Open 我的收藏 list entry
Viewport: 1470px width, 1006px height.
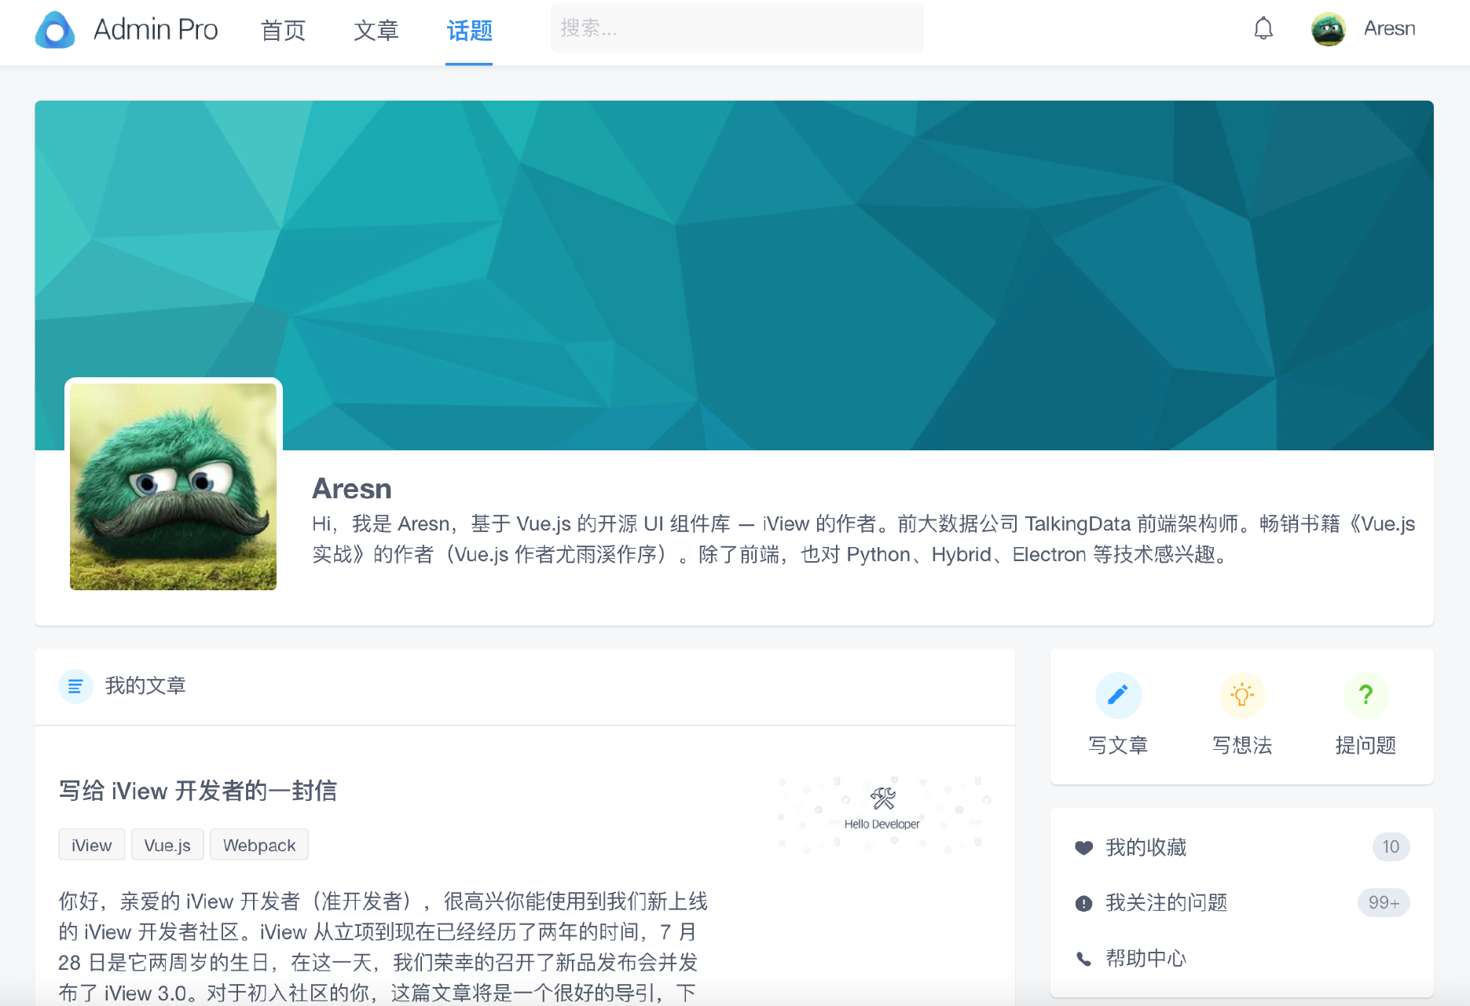pos(1242,847)
